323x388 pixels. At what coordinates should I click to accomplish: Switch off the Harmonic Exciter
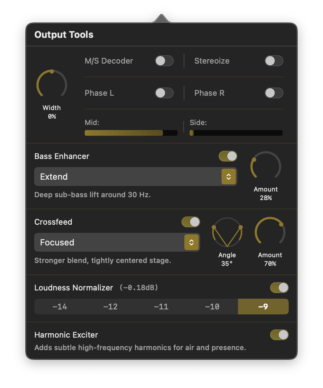(x=279, y=335)
